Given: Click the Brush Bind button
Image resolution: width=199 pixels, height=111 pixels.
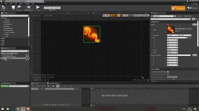Looking at the screenshot, I should click(x=195, y=25).
